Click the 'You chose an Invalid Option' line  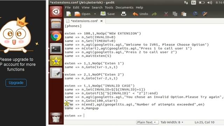[144, 97]
